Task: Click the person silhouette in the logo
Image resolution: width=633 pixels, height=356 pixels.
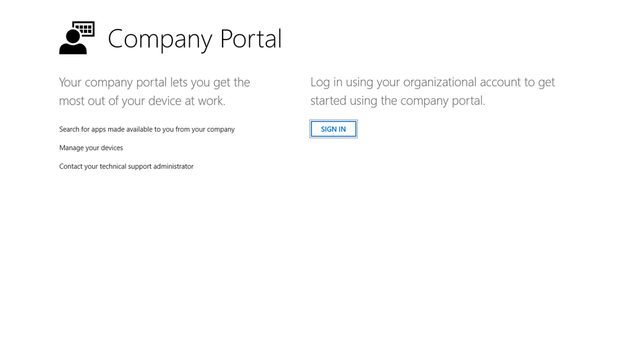Action: (x=72, y=44)
